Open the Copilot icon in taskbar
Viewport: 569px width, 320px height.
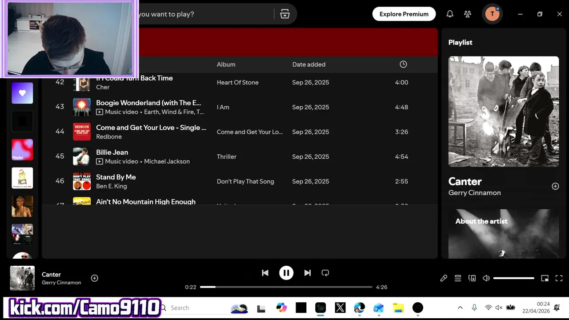tap(282, 308)
